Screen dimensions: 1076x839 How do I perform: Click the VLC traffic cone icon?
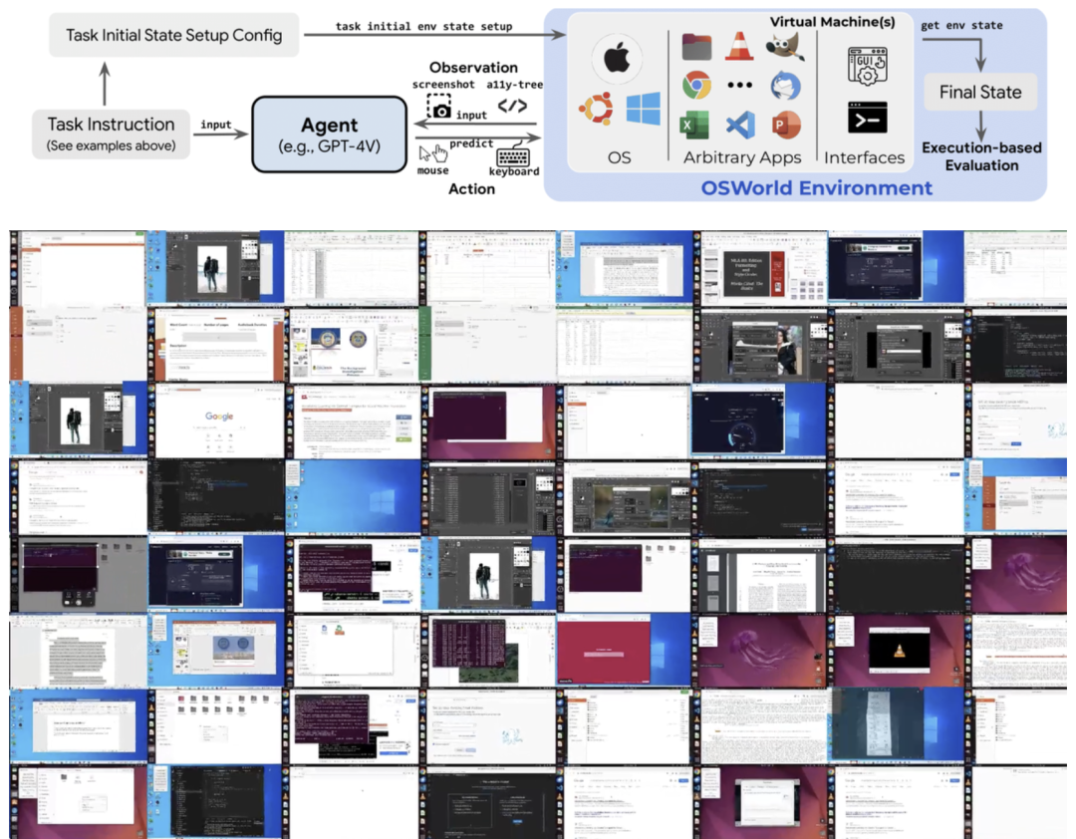pos(738,46)
